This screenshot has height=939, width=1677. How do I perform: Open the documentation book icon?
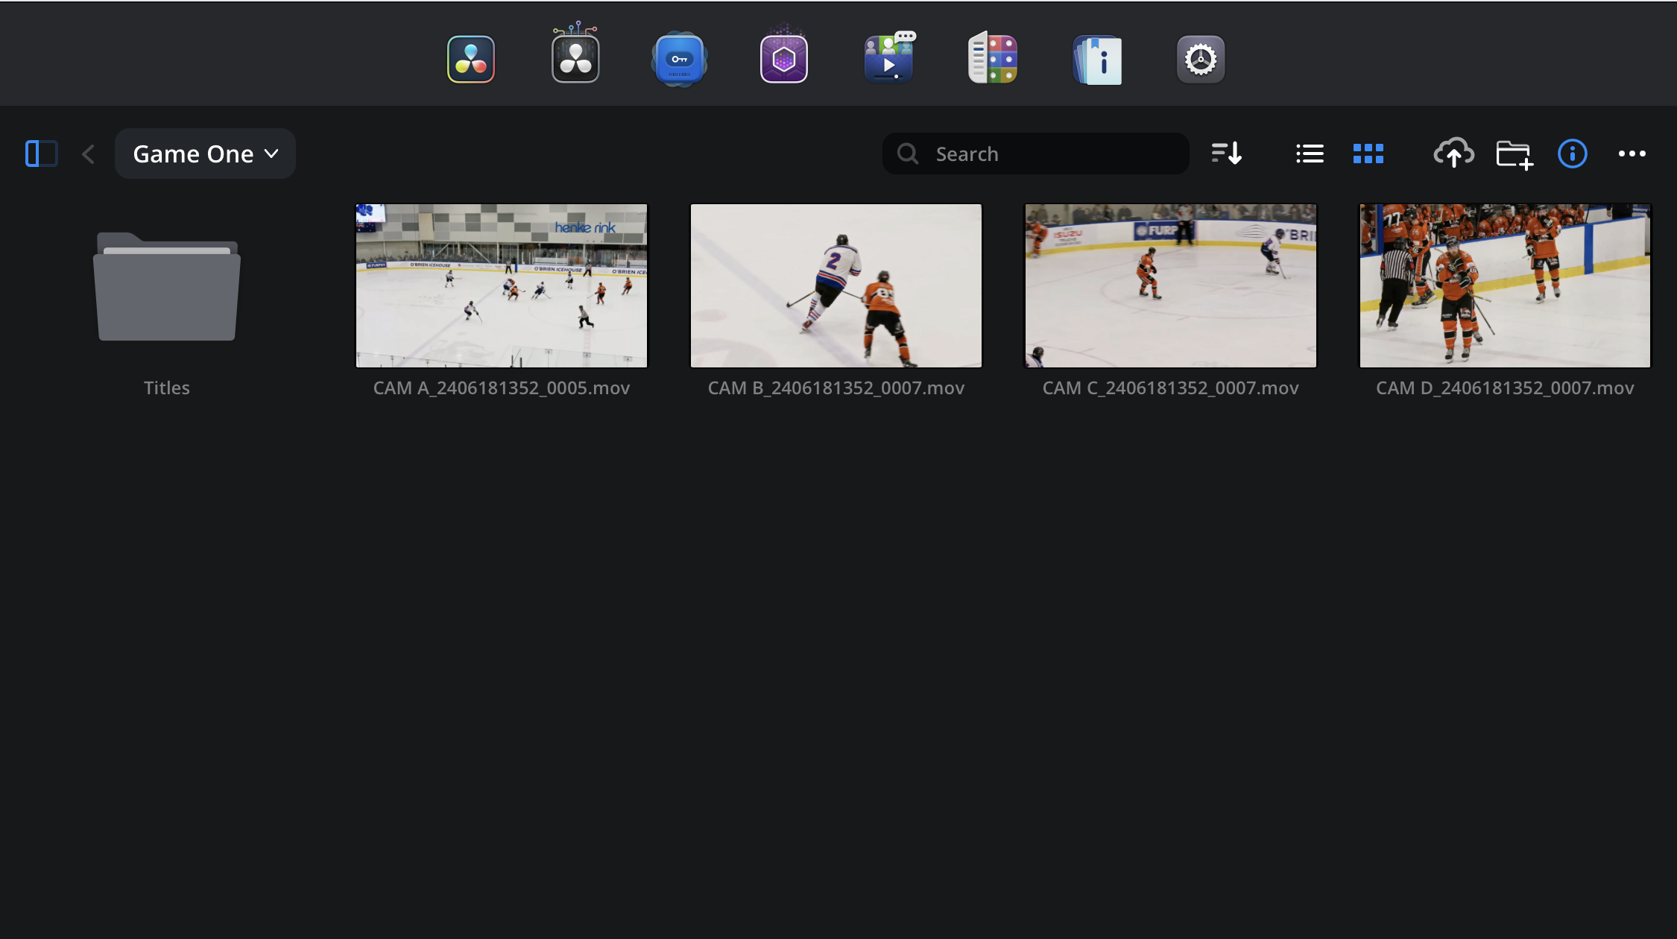[1096, 58]
